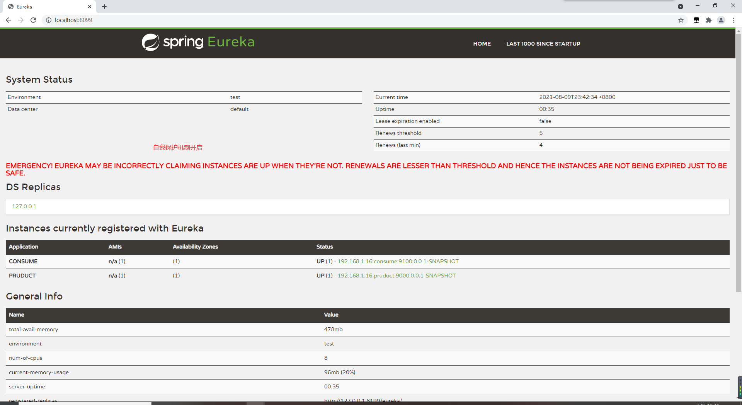
Task: Go back using the browser back arrow
Action: pos(9,20)
